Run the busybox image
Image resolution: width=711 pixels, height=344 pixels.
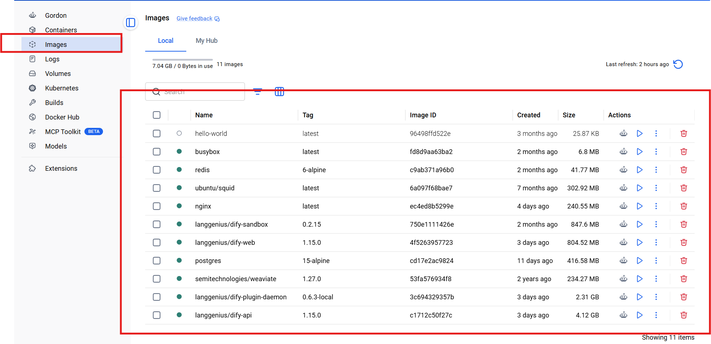click(x=639, y=151)
